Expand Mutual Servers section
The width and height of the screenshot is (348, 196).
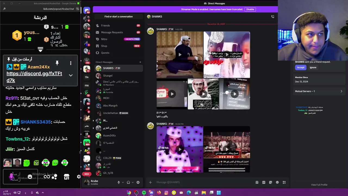(x=319, y=91)
